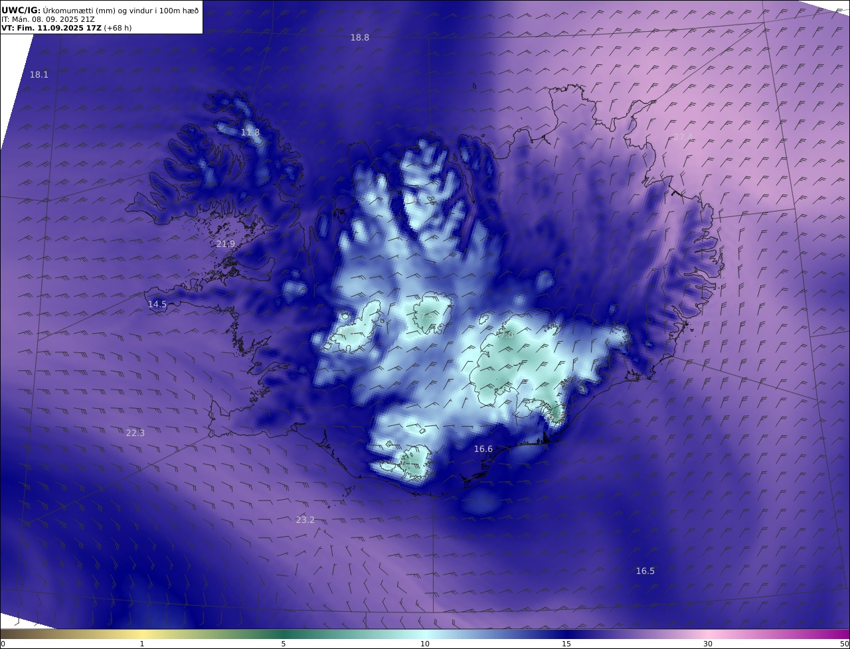Viewport: 850px width, 649px height.
Task: Click the 18.8 value label
Action: tap(360, 38)
